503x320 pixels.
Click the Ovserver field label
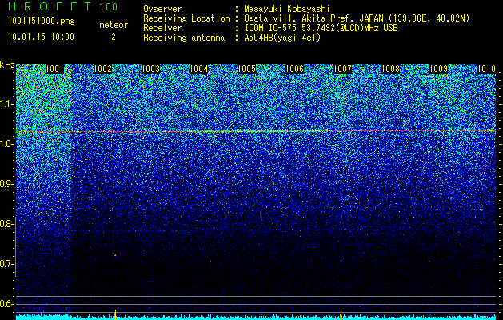[162, 10]
